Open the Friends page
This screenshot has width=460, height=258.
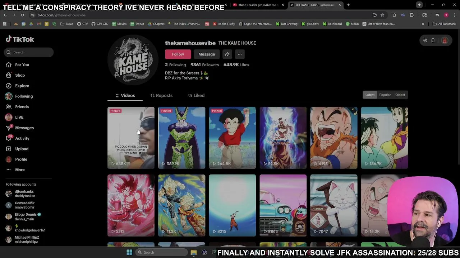pyautogui.click(x=22, y=107)
